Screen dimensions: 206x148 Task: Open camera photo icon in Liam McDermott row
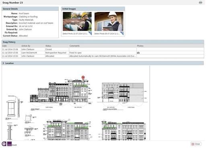coord(138,53)
